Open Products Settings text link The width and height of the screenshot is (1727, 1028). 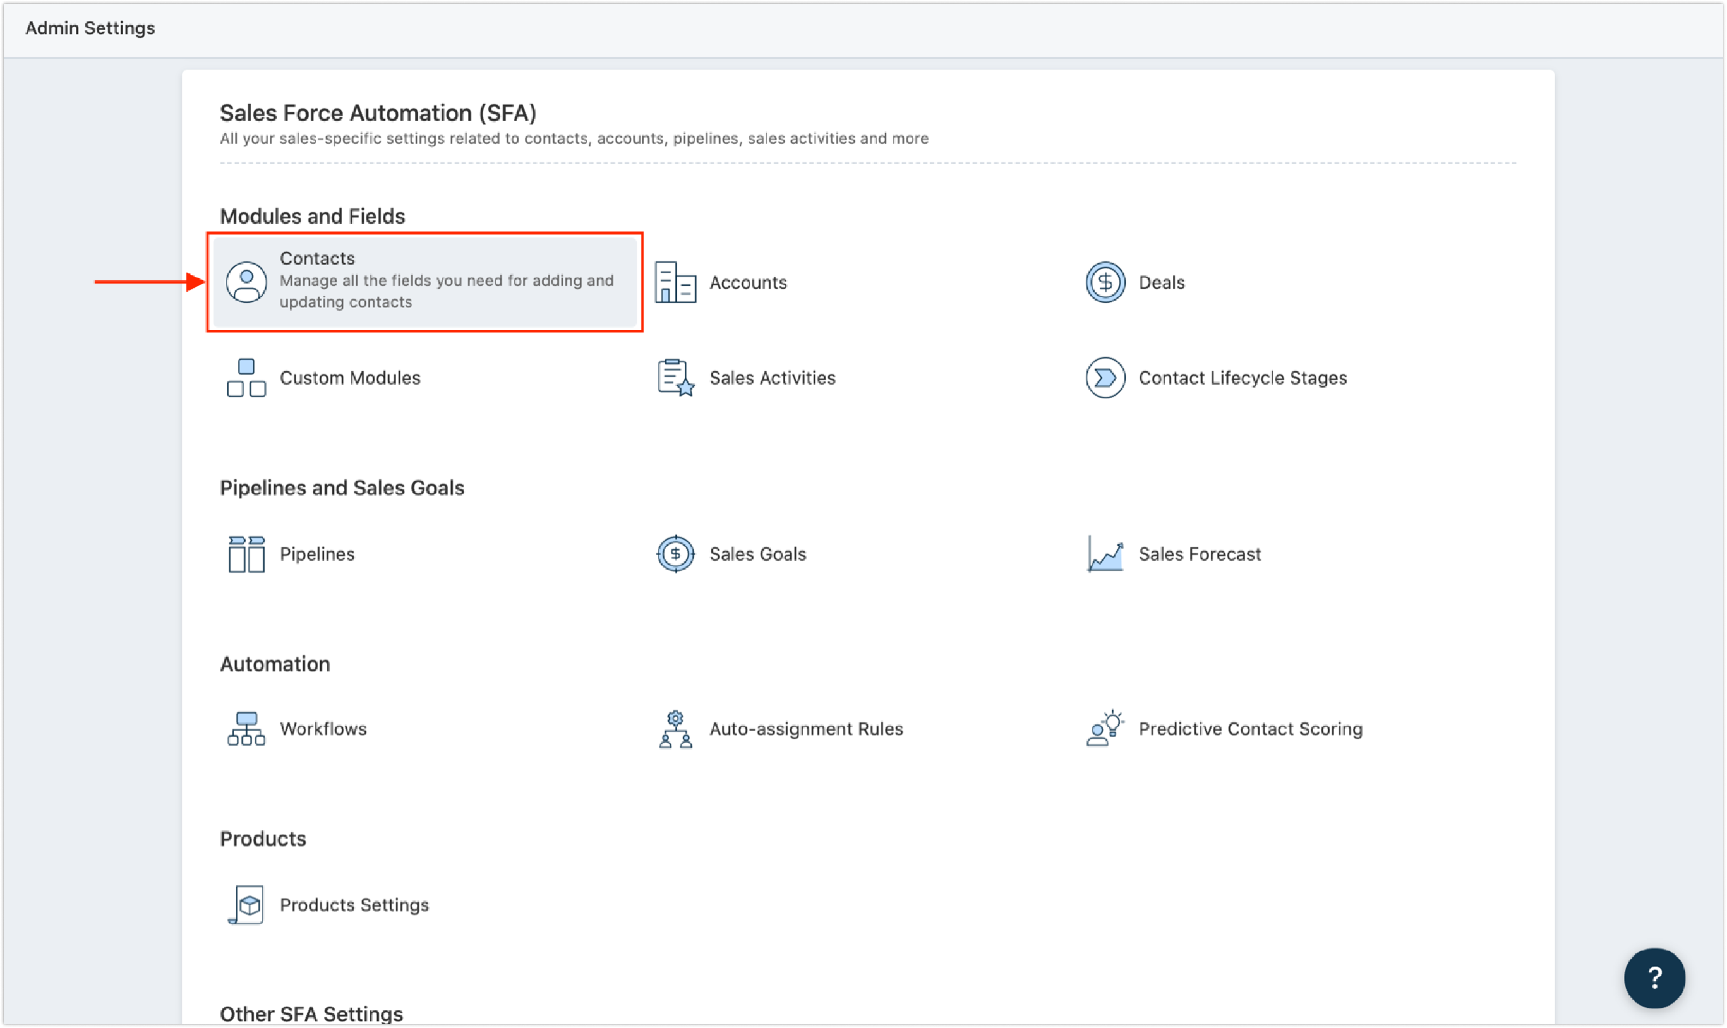click(354, 905)
